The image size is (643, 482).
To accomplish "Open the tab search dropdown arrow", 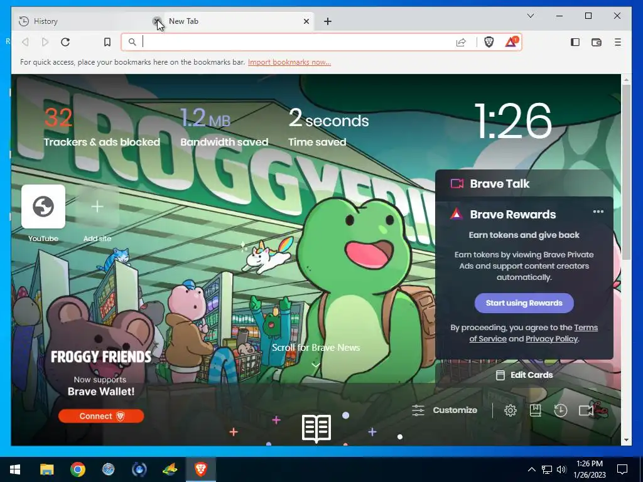I will tap(530, 16).
